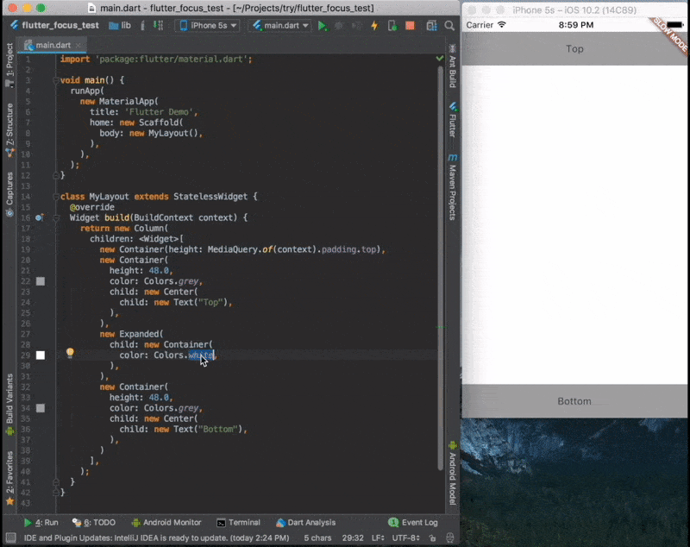Open the Event Log panel
Screen dimensions: 690x547
(x=413, y=522)
